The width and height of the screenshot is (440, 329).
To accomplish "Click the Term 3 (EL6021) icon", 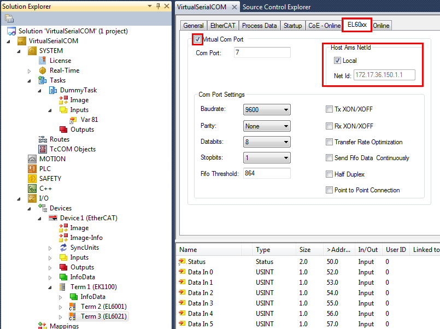I will pyautogui.click(x=73, y=316).
